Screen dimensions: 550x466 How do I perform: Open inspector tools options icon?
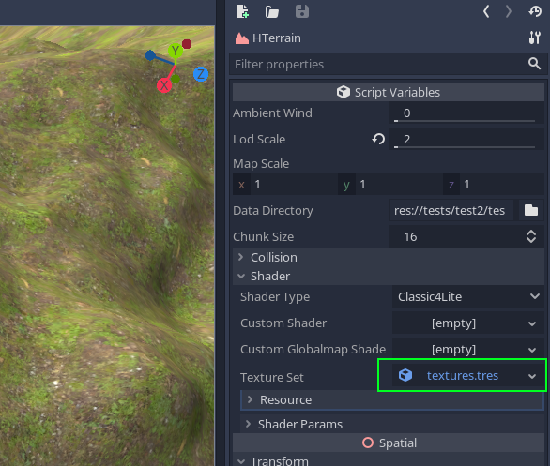[x=535, y=38]
